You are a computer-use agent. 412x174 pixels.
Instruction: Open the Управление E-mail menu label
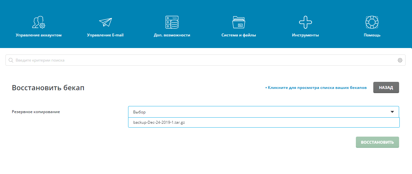pos(105,35)
